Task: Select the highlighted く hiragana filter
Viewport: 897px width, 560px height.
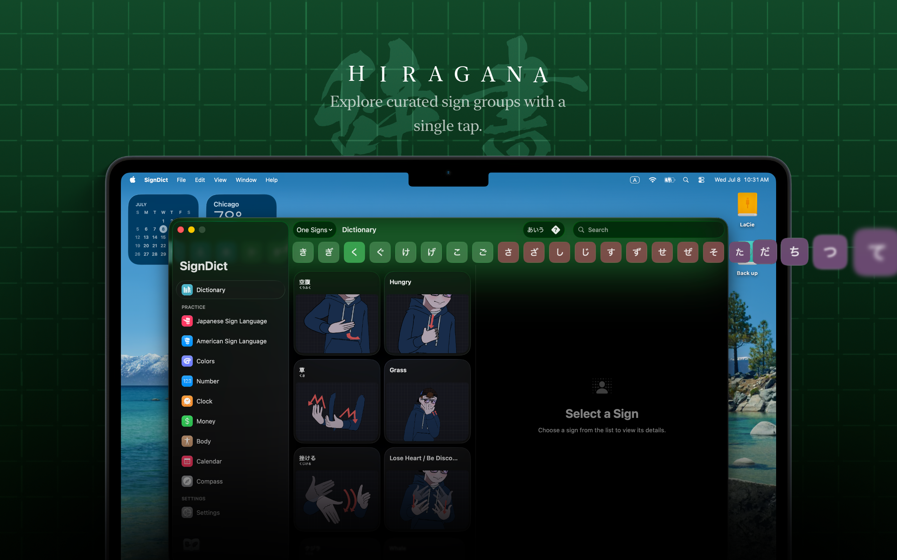Action: pyautogui.click(x=354, y=252)
